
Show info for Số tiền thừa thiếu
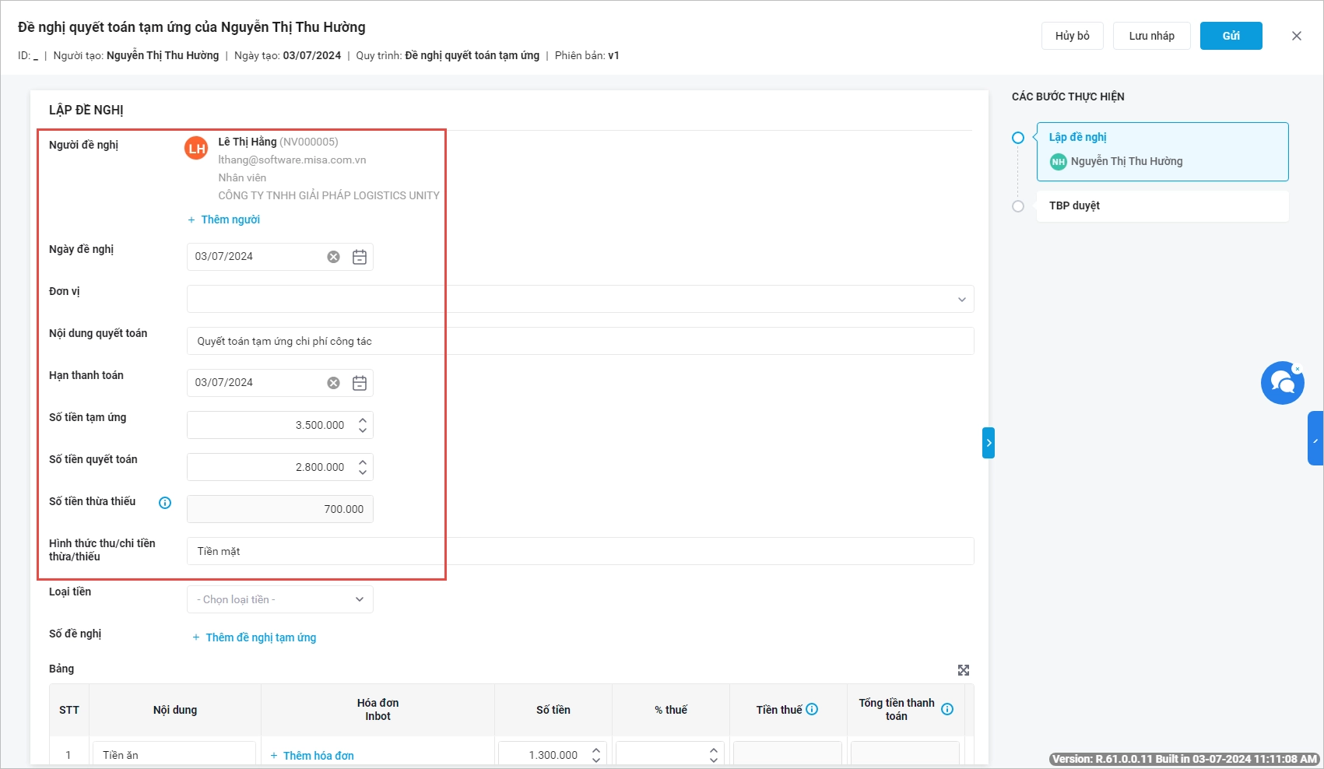point(165,503)
